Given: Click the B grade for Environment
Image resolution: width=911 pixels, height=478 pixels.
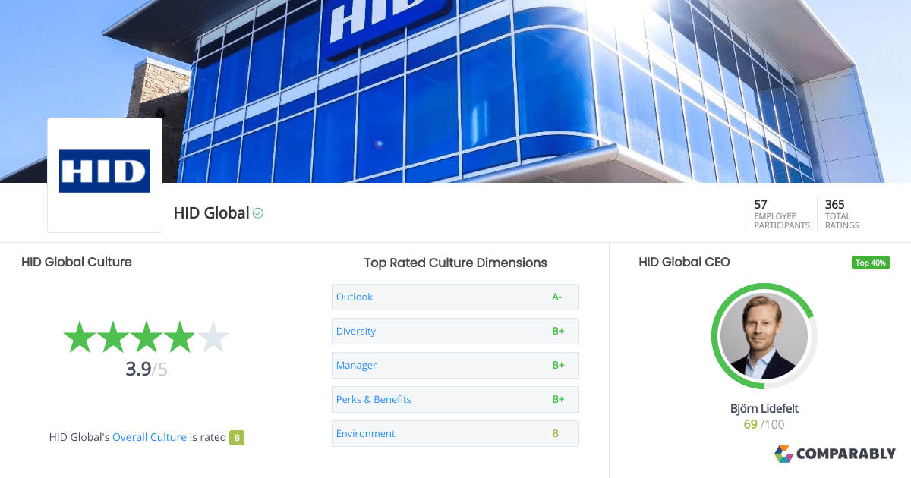Looking at the screenshot, I should tap(556, 433).
